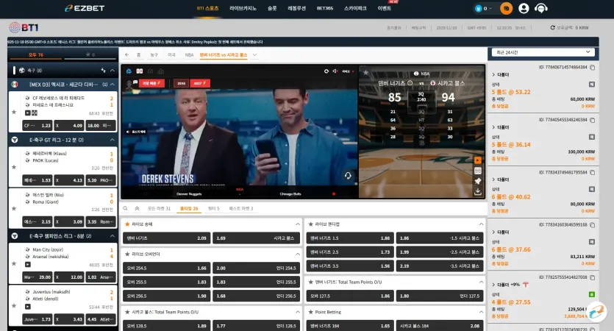614x331 pixels.
Task: Refresh the KRW balance
Action: [552, 27]
